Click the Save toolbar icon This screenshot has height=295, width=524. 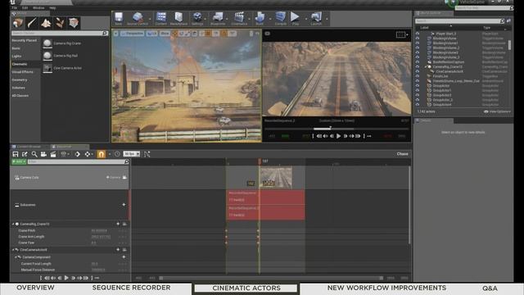(x=118, y=18)
